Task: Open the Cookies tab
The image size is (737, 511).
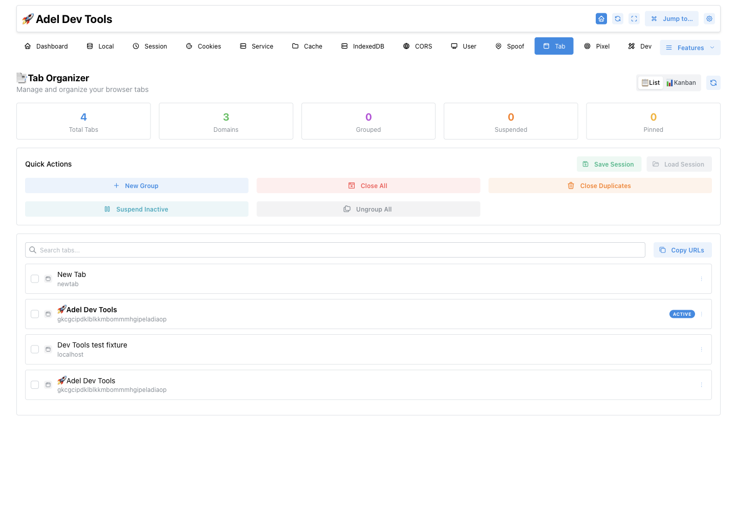Action: click(204, 46)
